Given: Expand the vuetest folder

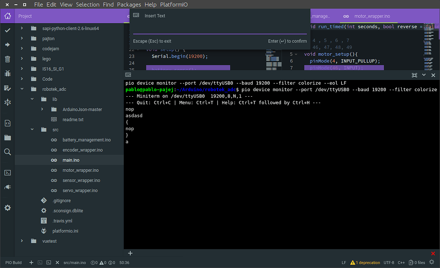Looking at the screenshot, I should pyautogui.click(x=22, y=241).
